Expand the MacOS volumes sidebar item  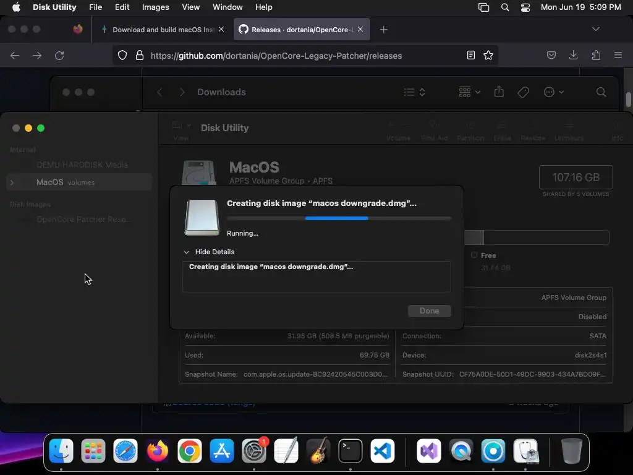(12, 182)
